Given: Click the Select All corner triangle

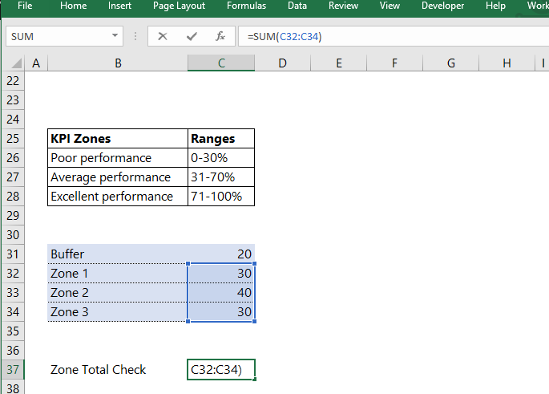Looking at the screenshot, I should (x=17, y=63).
